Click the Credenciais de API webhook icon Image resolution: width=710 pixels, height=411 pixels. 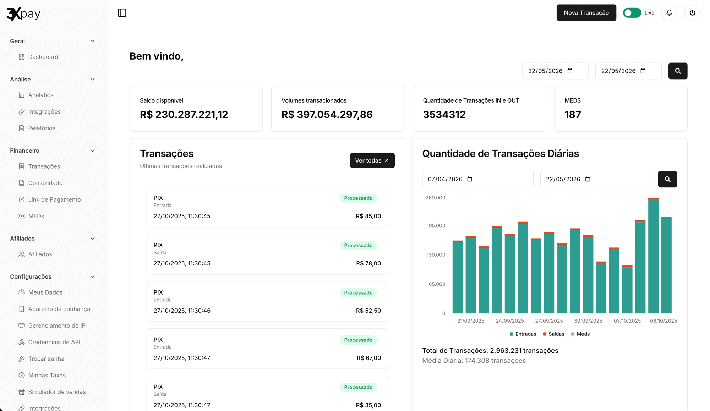coord(22,342)
